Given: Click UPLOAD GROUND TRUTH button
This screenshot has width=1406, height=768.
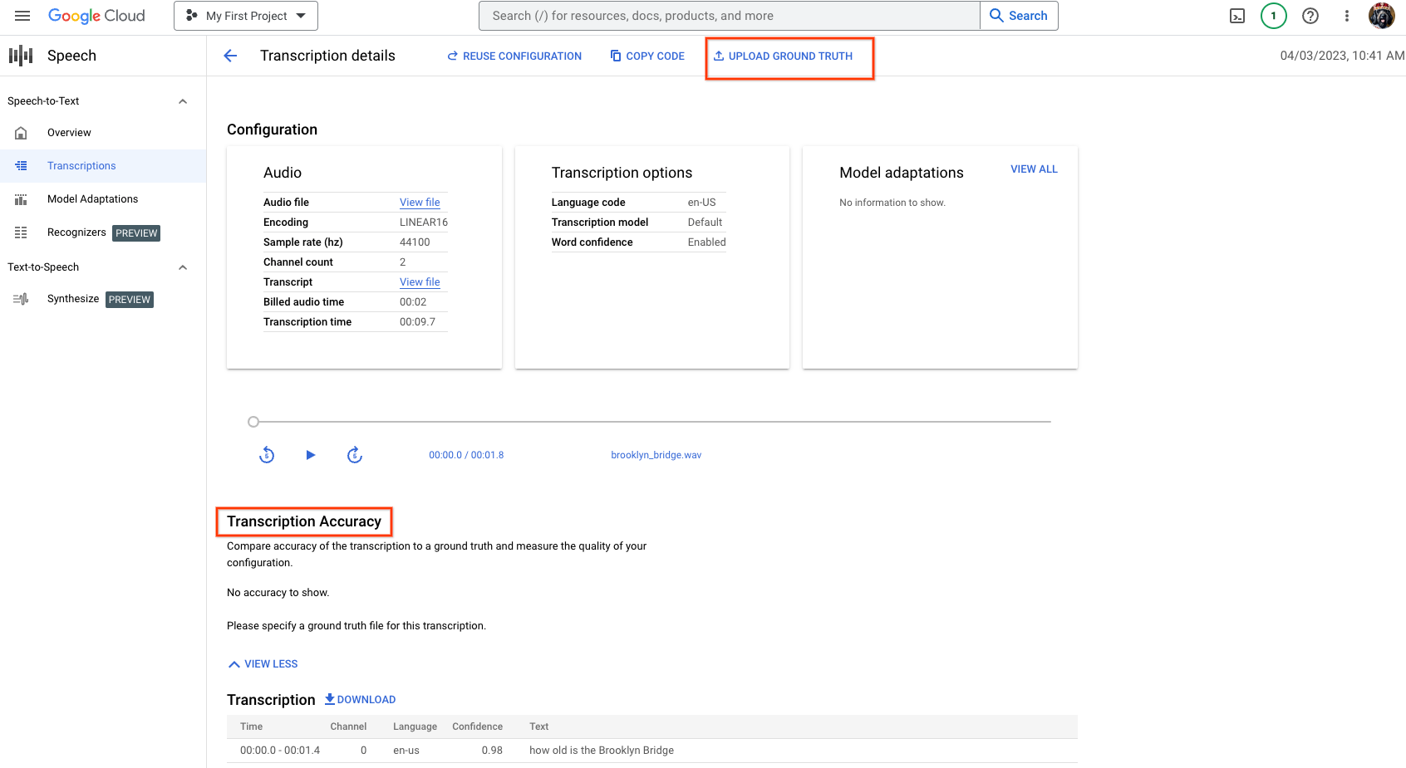Looking at the screenshot, I should pos(788,56).
